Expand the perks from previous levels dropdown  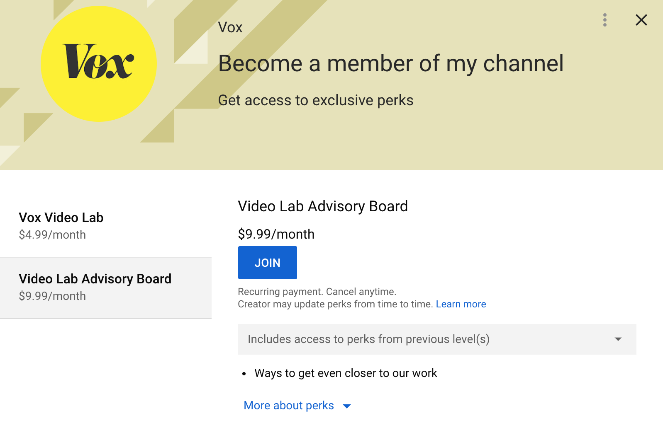(437, 339)
